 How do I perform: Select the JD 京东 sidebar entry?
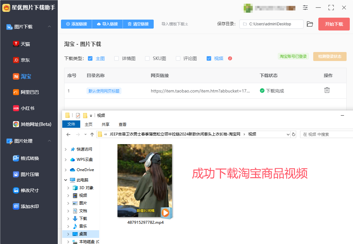pos(22,60)
